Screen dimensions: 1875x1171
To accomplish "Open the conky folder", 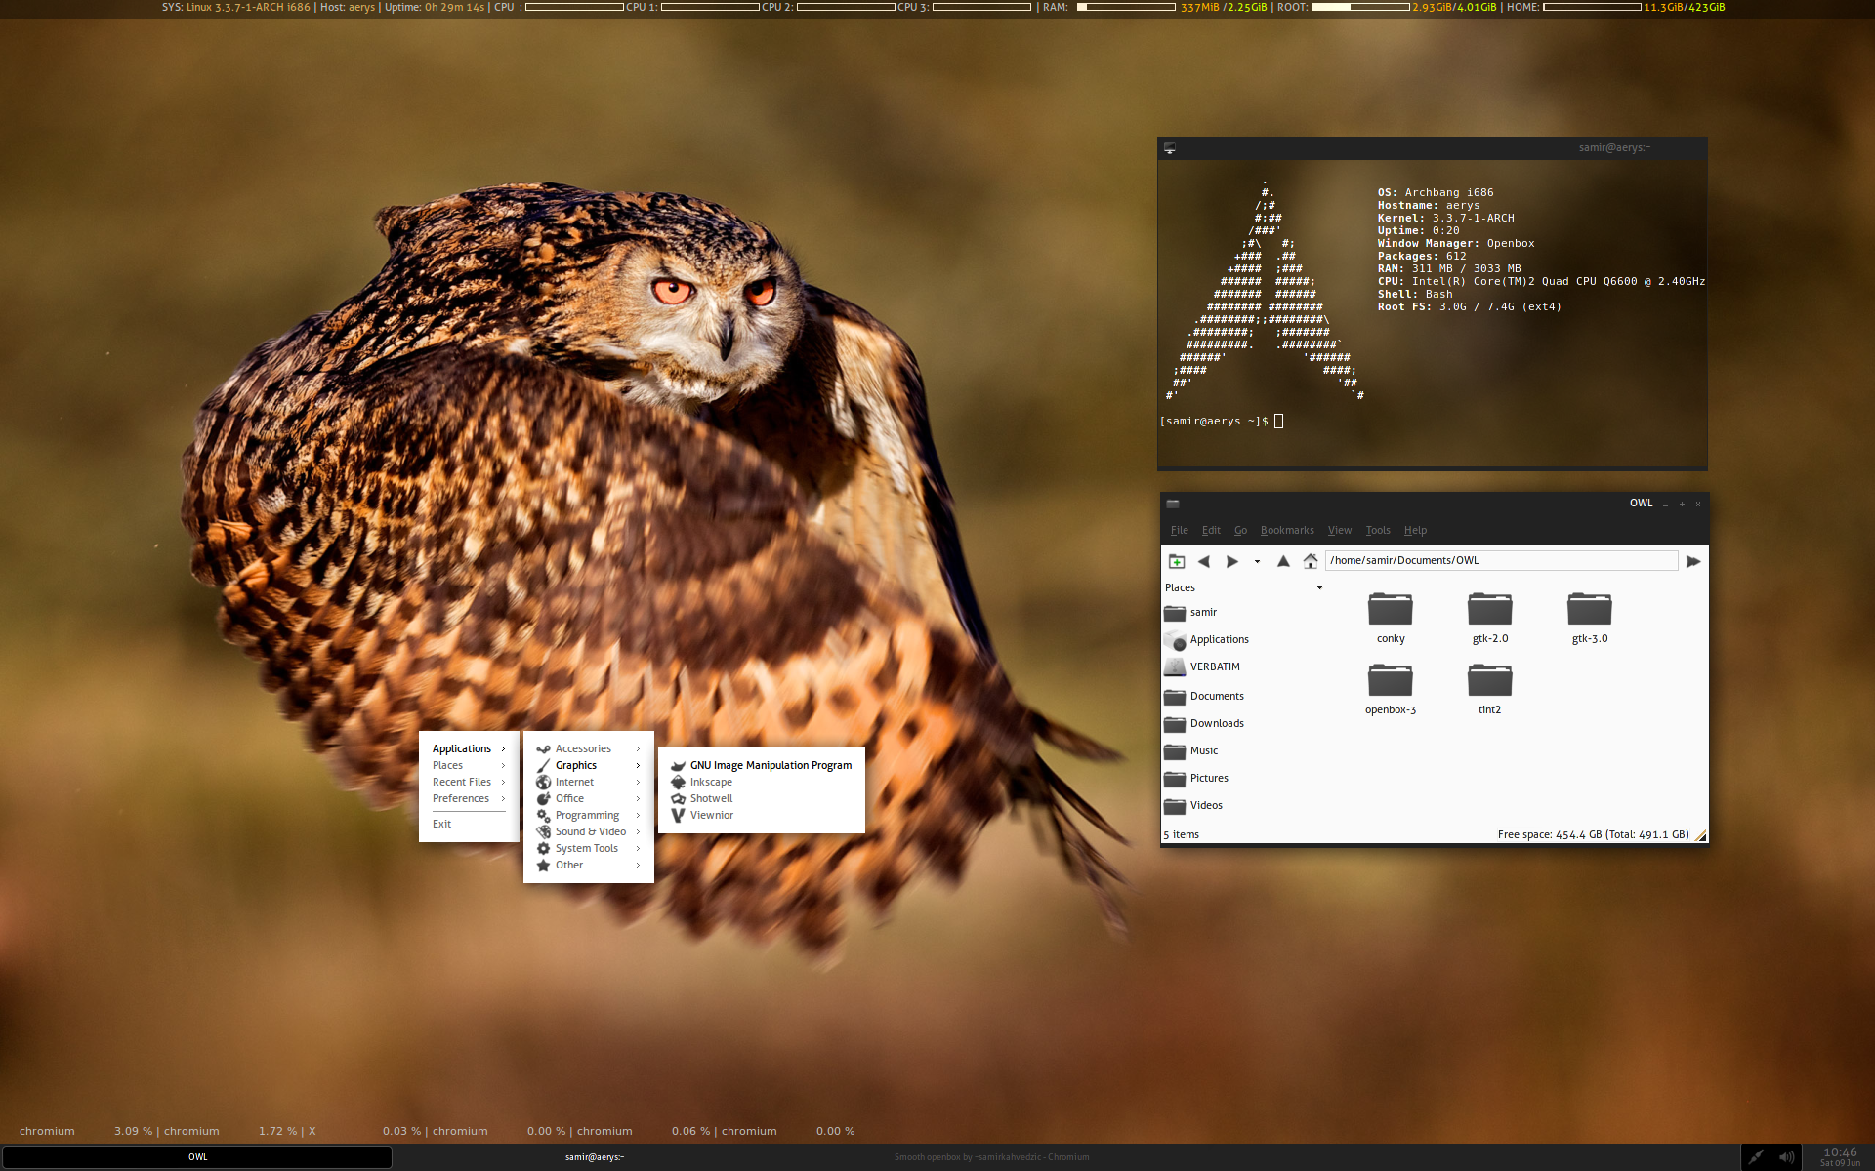I will [1391, 618].
